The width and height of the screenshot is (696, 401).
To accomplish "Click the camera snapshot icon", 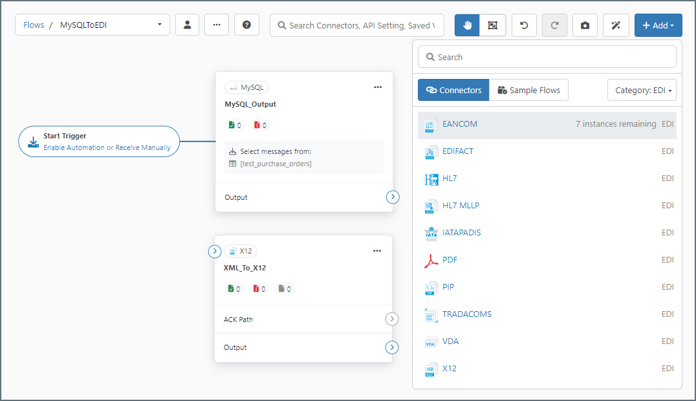I will pos(585,25).
